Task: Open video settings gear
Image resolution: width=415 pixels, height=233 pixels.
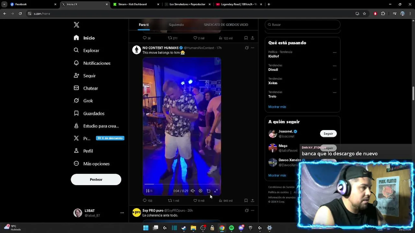Action: [x=200, y=191]
